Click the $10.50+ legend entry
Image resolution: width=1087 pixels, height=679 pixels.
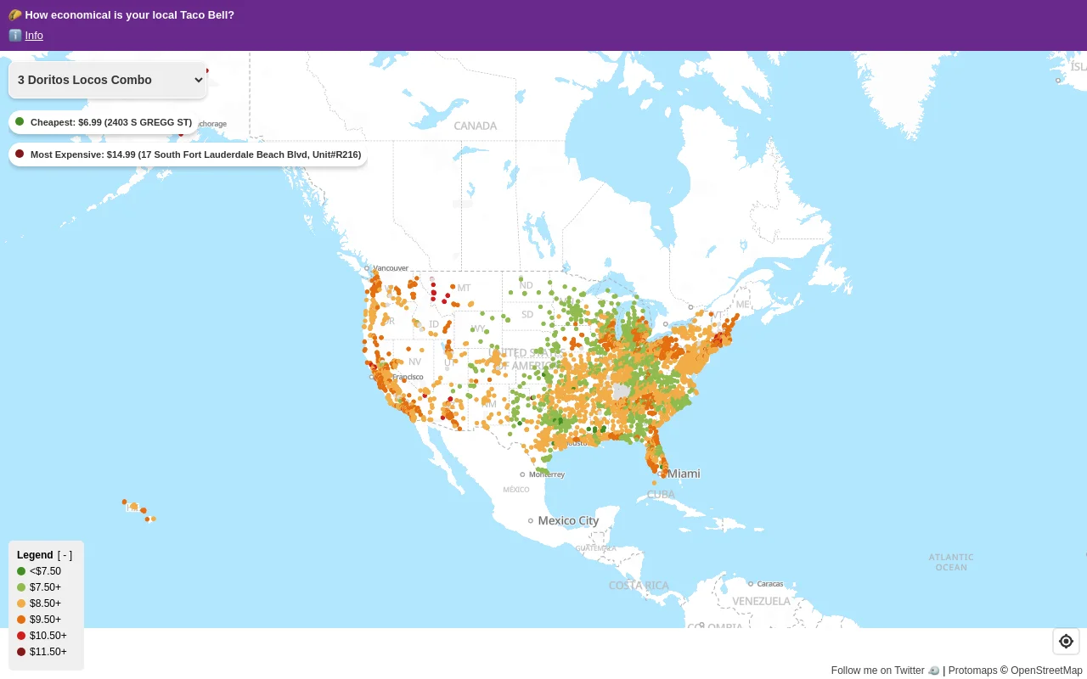pyautogui.click(x=42, y=636)
